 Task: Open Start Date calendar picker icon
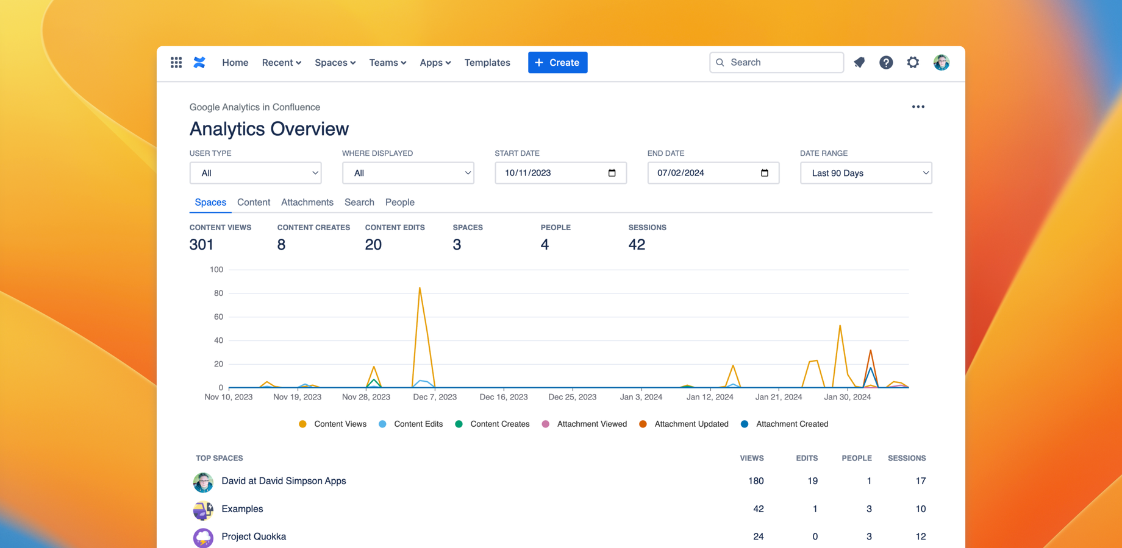[612, 173]
